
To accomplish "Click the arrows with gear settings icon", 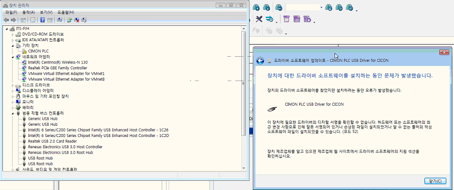I will pos(269,19).
